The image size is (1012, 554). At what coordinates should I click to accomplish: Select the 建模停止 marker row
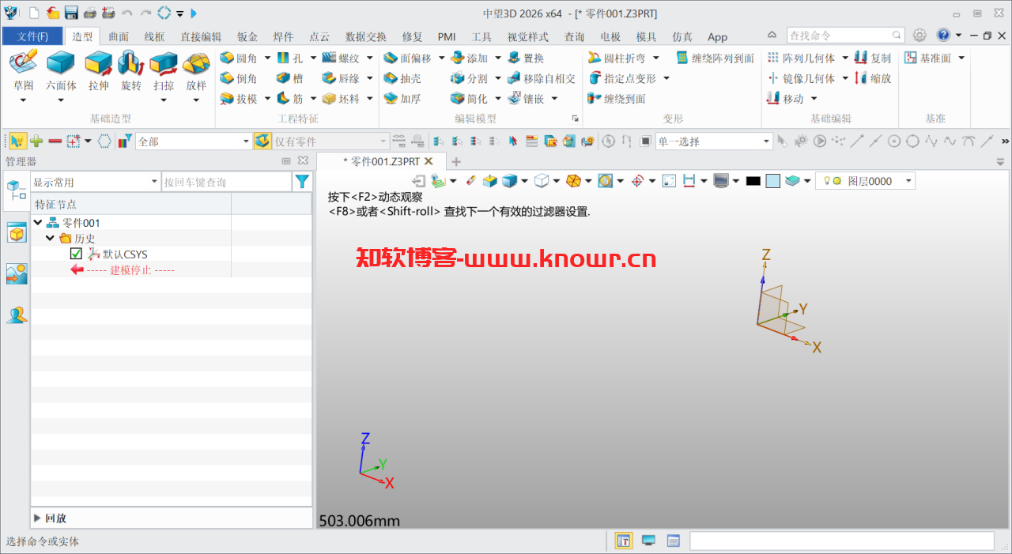(x=123, y=269)
